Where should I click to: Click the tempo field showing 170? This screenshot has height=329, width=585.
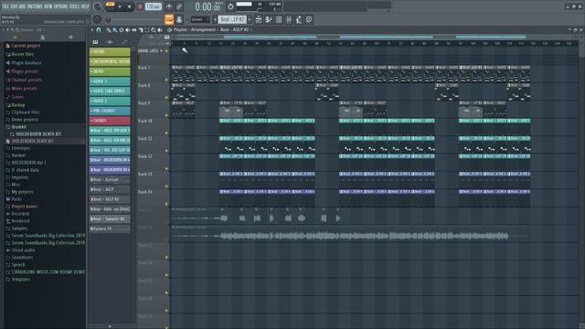tap(153, 6)
